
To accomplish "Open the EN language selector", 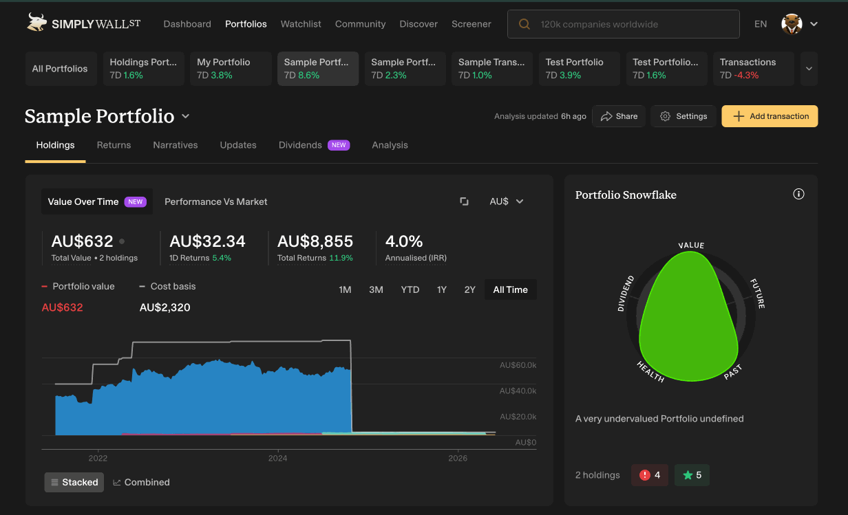I will pos(761,24).
